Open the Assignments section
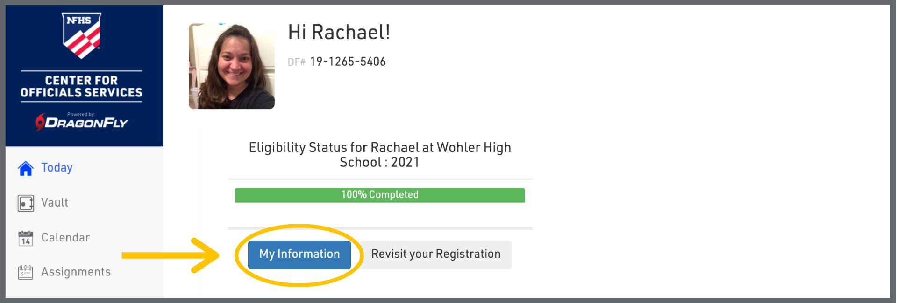897x303 pixels. point(76,272)
